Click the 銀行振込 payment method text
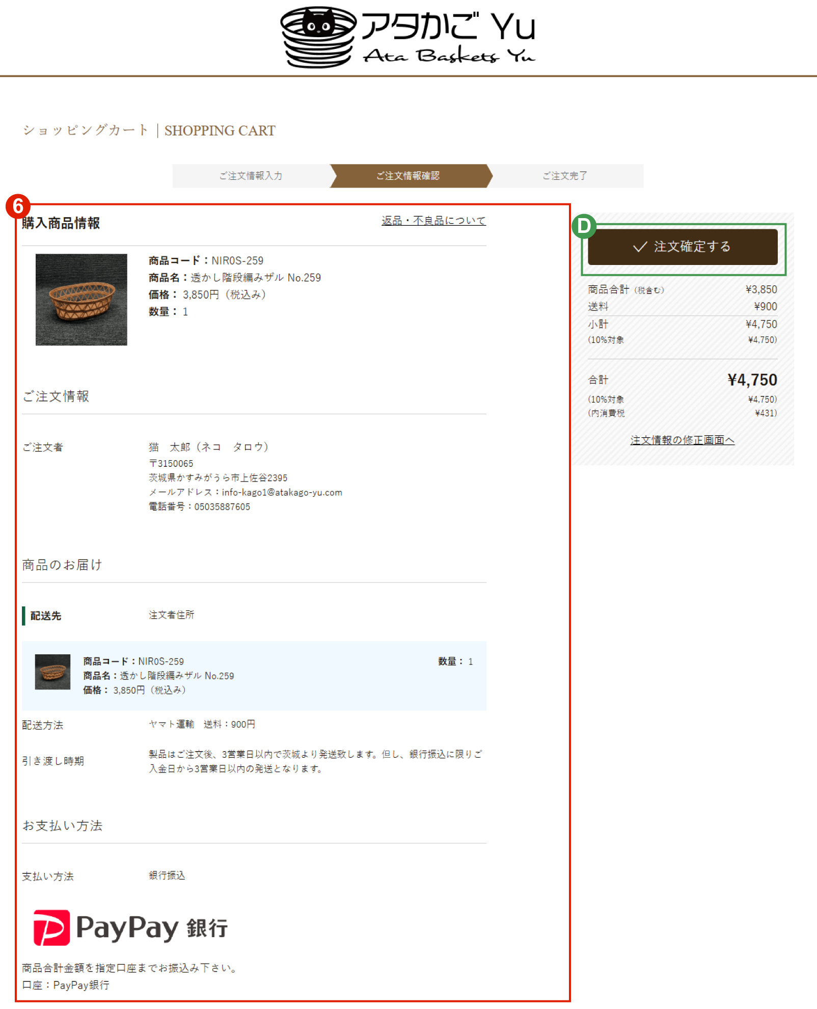Viewport: 817px width, 1009px height. click(167, 876)
